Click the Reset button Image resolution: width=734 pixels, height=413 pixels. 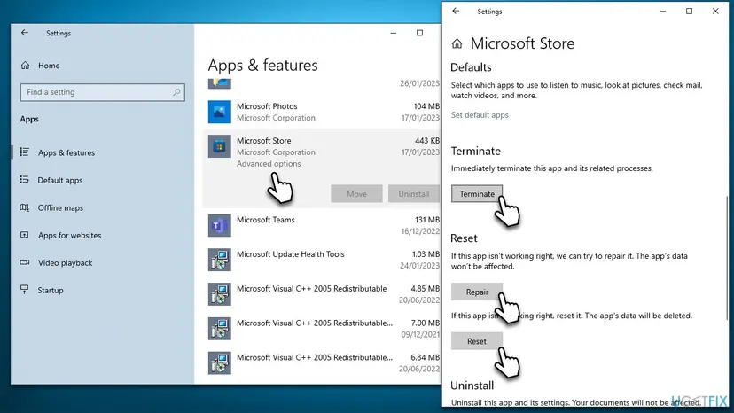tap(477, 341)
